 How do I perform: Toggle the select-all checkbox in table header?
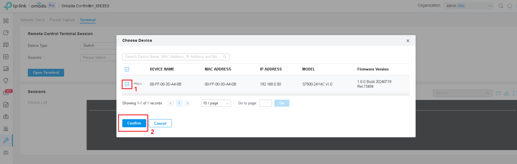coord(127,69)
